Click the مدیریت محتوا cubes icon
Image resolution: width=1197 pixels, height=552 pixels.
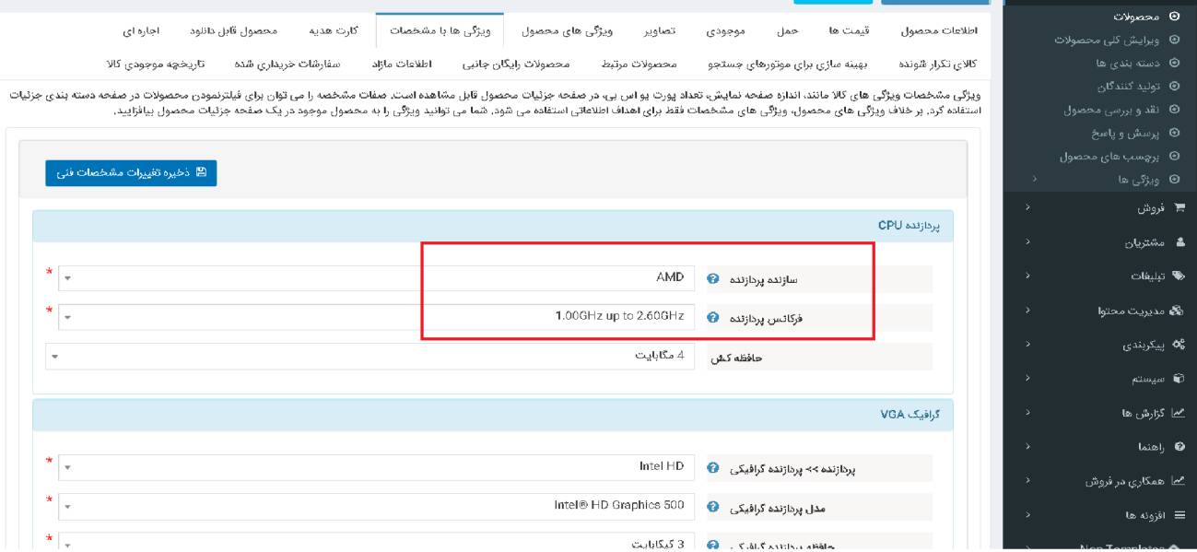coord(1178,311)
